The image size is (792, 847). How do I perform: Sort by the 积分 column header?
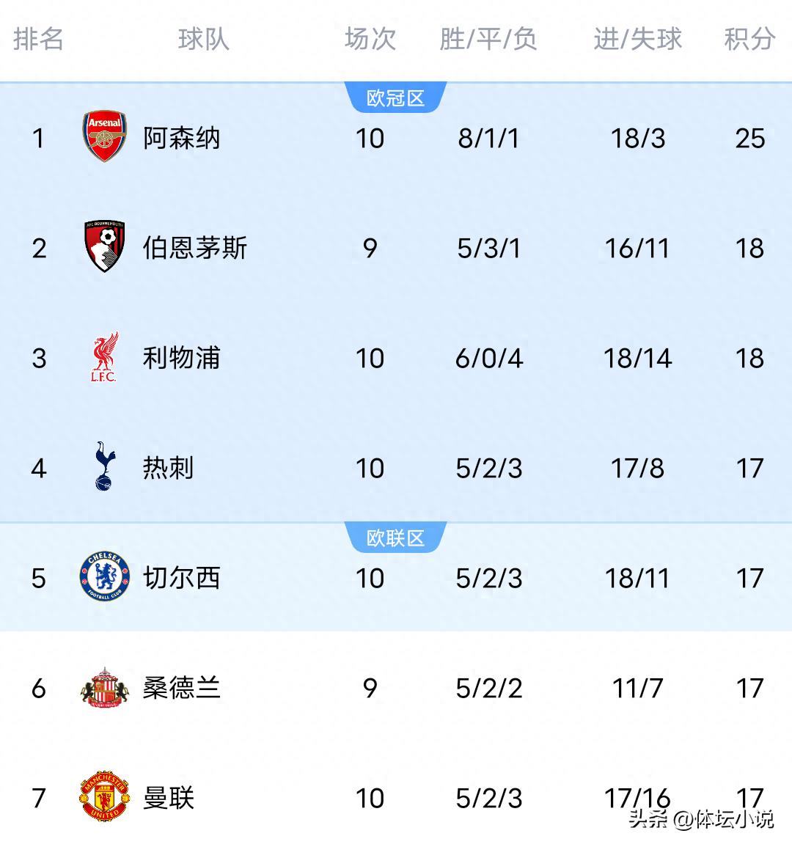(749, 39)
